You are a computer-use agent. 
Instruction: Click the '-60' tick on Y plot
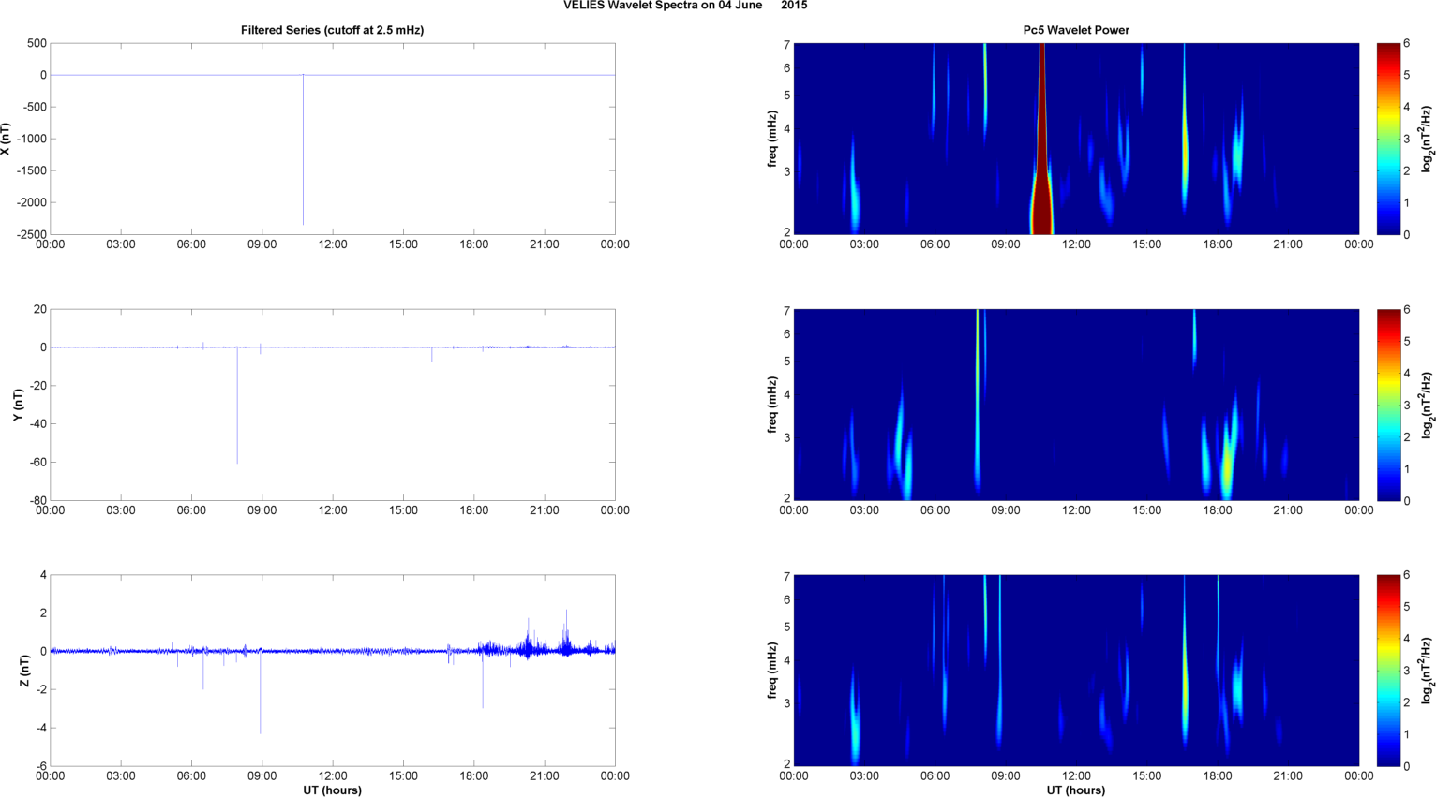tap(37, 462)
